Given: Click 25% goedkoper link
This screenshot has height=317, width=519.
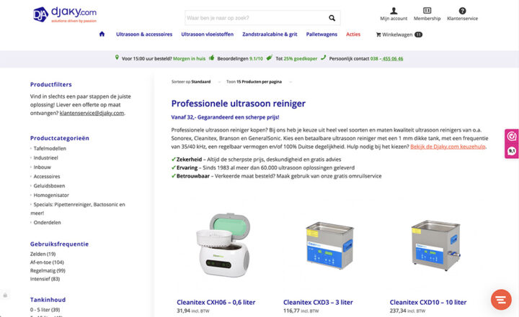Looking at the screenshot, I should point(300,58).
